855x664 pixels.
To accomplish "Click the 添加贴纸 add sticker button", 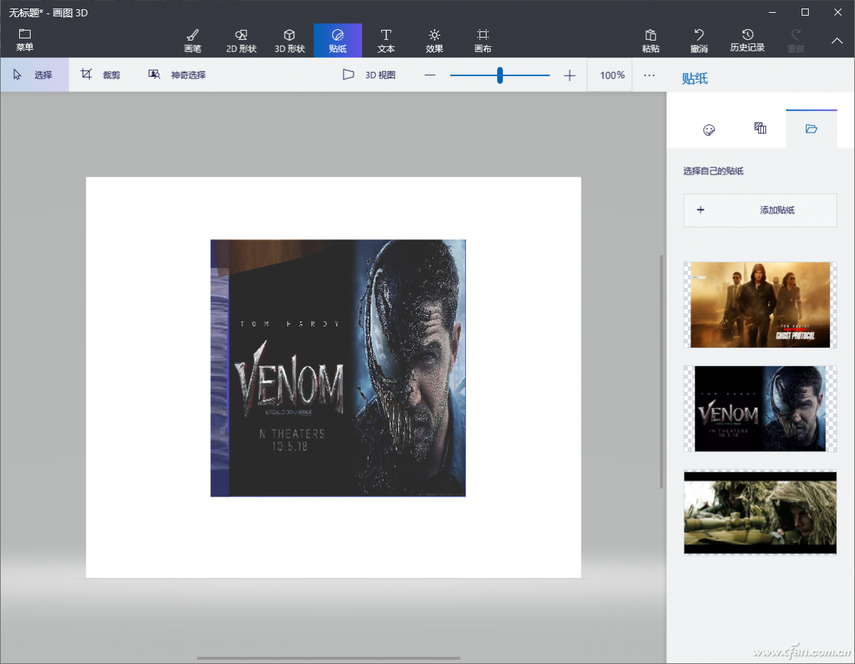I will [760, 210].
